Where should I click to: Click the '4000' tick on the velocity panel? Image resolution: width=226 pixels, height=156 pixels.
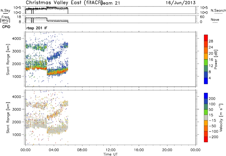point(16,97)
